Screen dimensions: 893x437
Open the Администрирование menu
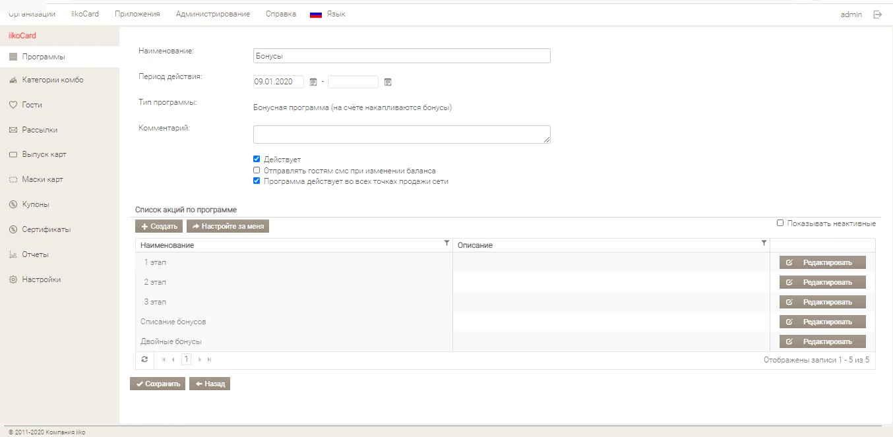[x=212, y=15]
